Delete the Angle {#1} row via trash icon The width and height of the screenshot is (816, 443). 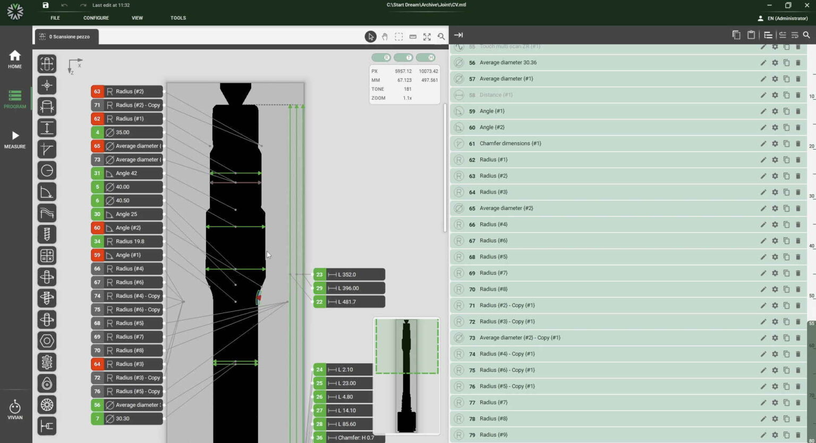tap(798, 111)
